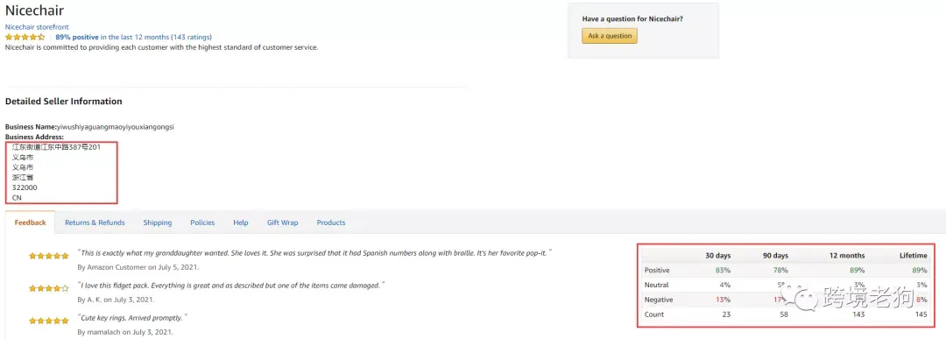Image resolution: width=946 pixels, height=339 pixels.
Task: Open the Products tab
Action: [x=331, y=222]
